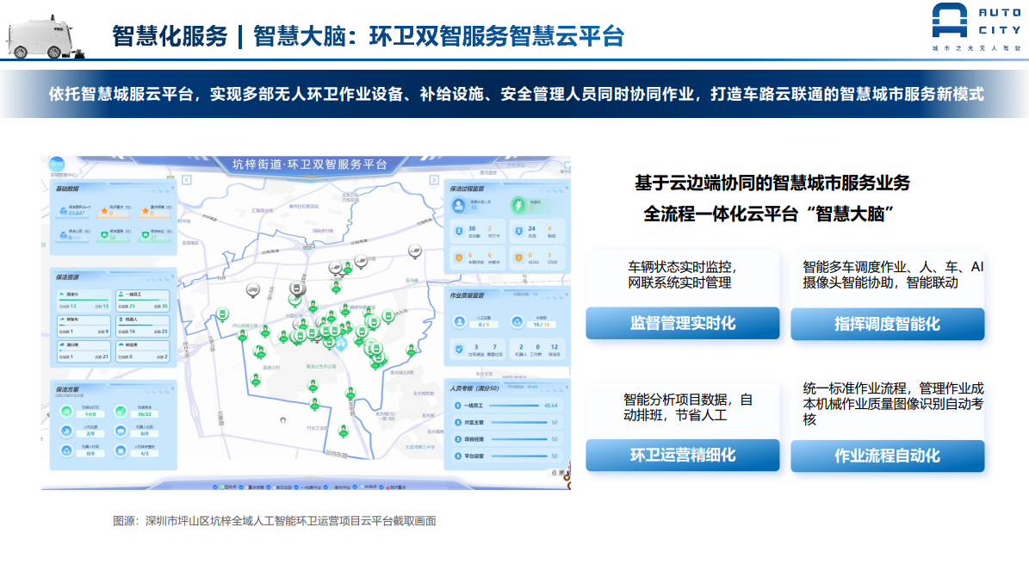Click the home marker icon on map
Screen dimensions: 1029x577
click(x=341, y=344)
